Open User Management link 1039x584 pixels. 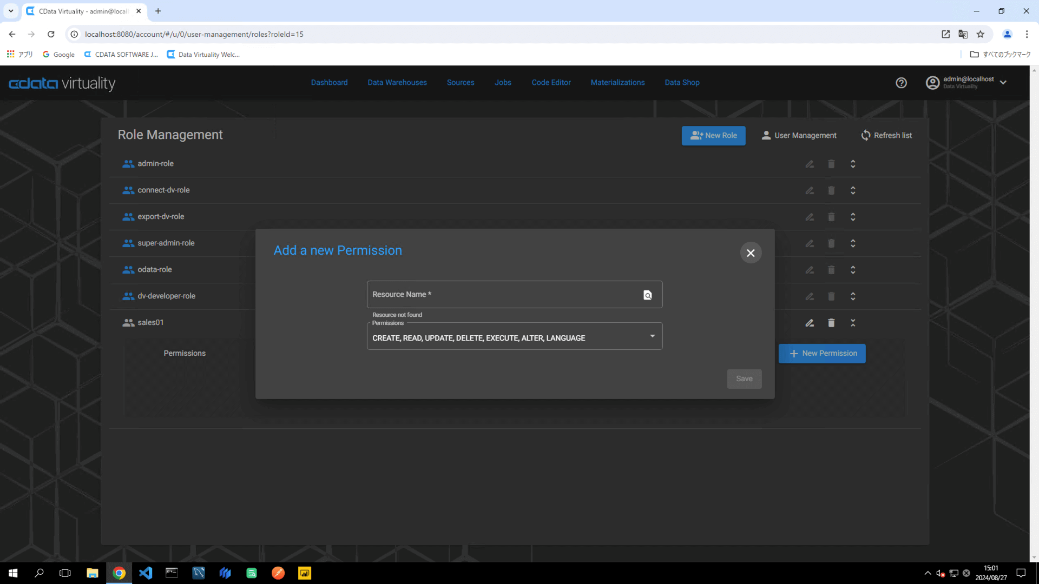pos(799,136)
